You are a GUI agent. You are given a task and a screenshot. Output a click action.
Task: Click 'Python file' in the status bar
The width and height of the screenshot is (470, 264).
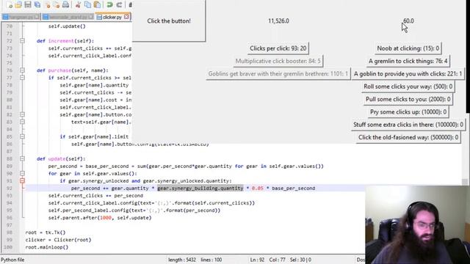12,260
